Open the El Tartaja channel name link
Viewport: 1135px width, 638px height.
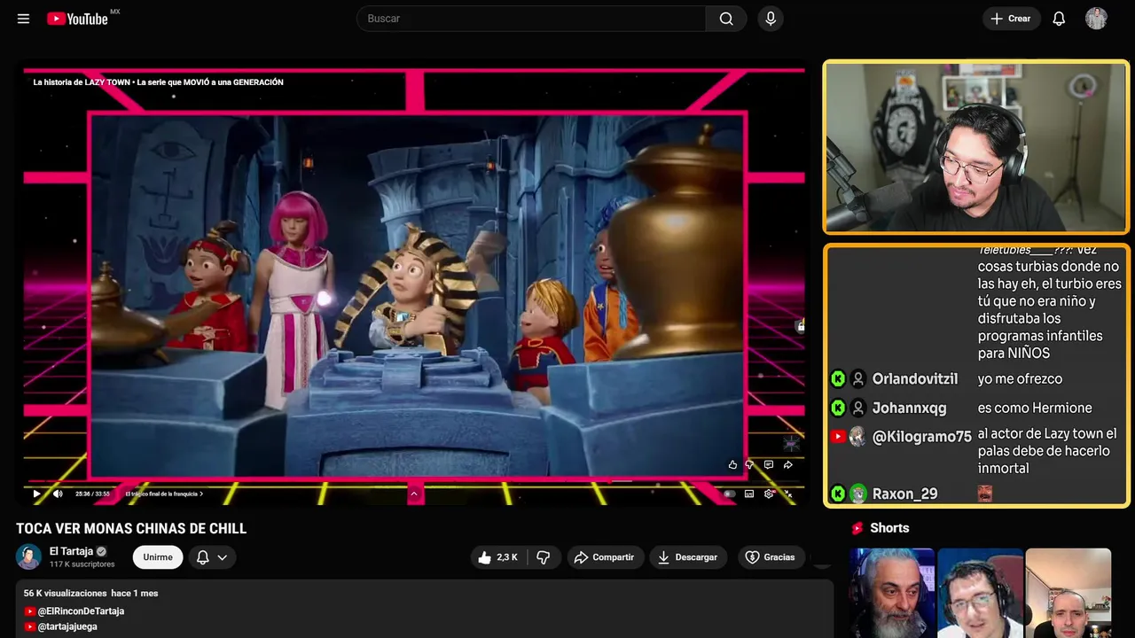point(71,551)
